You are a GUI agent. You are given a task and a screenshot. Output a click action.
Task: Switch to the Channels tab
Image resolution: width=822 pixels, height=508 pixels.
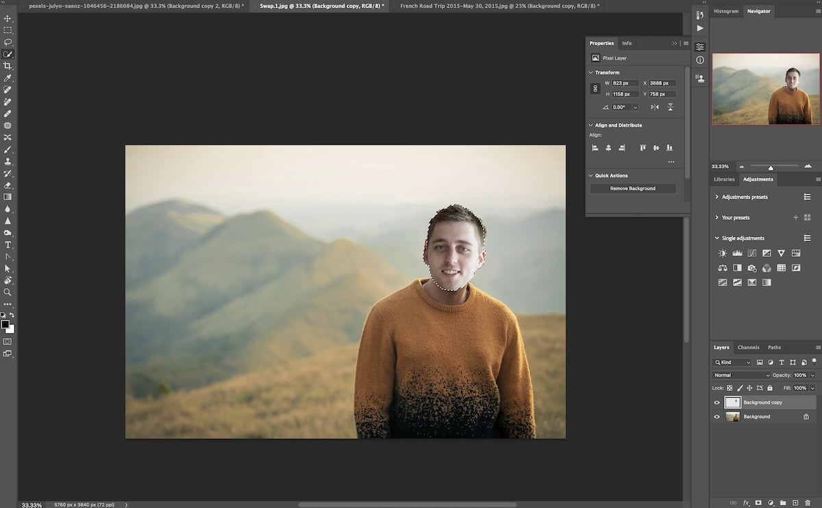click(748, 347)
